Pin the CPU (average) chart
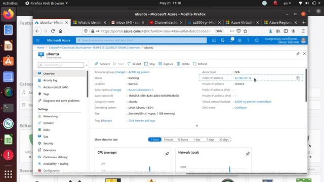 pyautogui.click(x=167, y=154)
